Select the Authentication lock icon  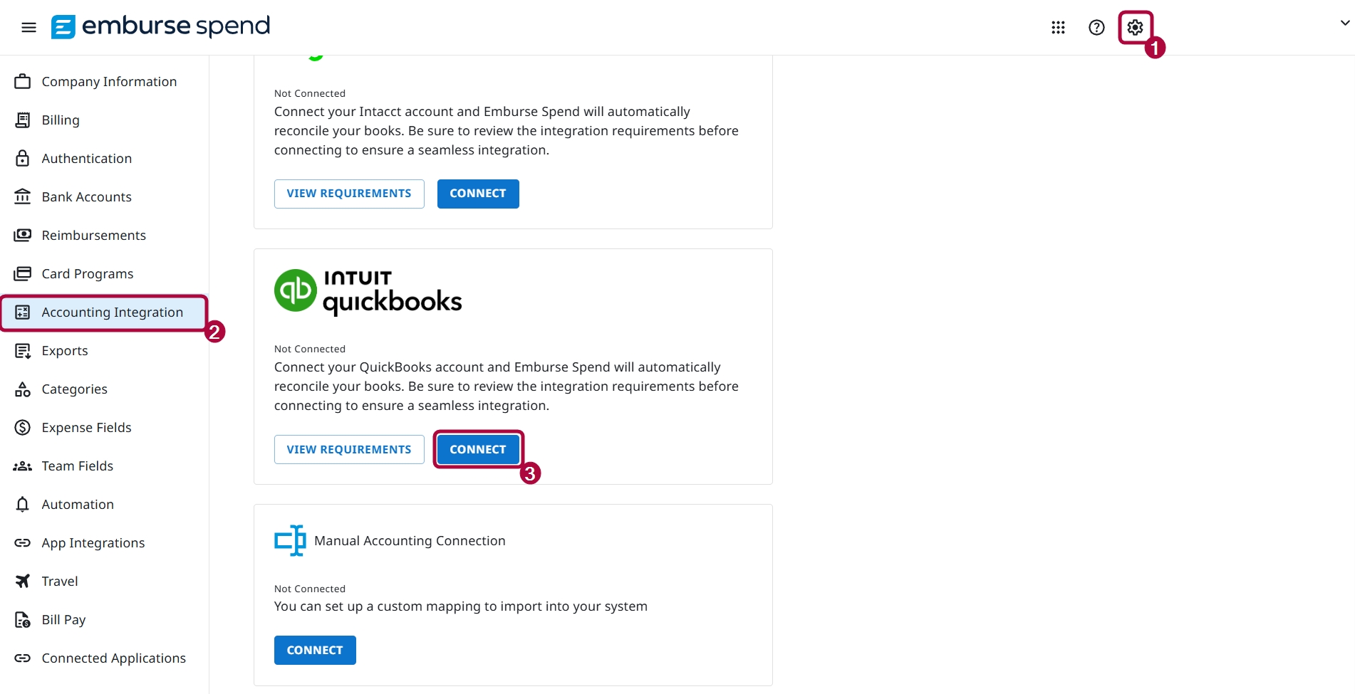tap(23, 159)
